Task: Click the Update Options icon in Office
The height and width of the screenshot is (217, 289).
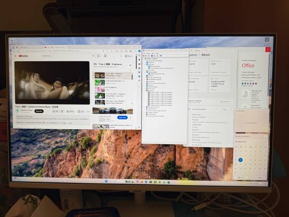Action: pos(246,92)
